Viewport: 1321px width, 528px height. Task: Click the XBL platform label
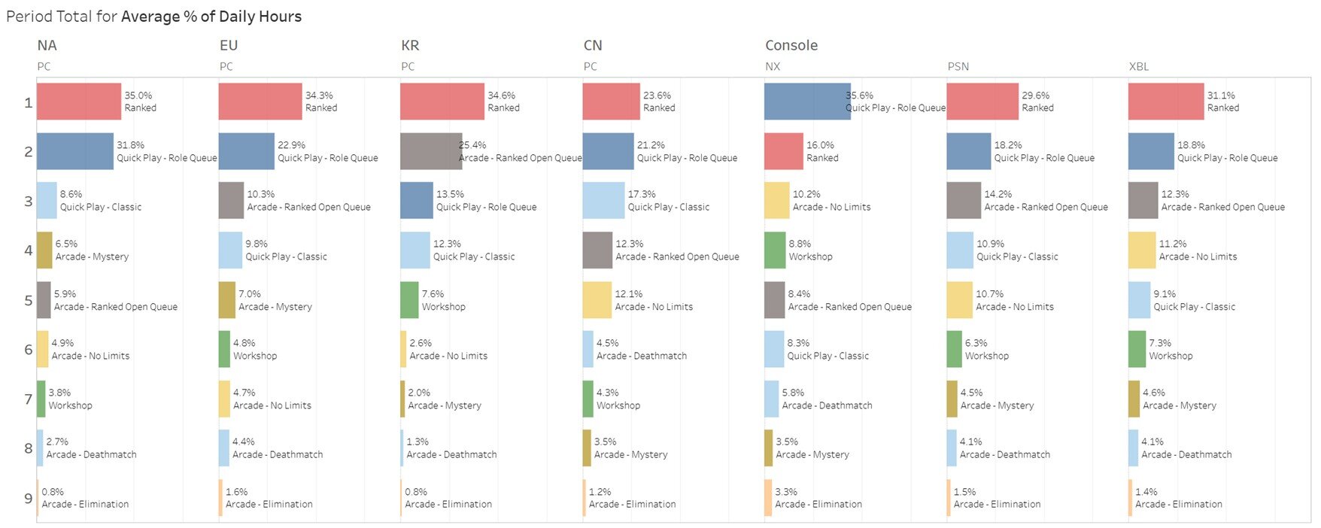pos(1139,66)
